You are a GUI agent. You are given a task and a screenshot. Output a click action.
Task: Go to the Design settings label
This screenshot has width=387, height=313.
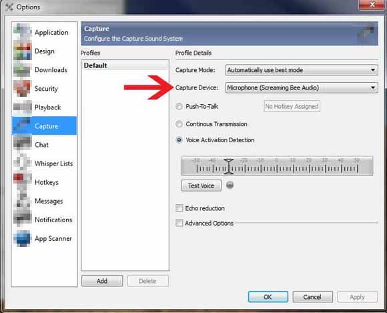[x=45, y=51]
